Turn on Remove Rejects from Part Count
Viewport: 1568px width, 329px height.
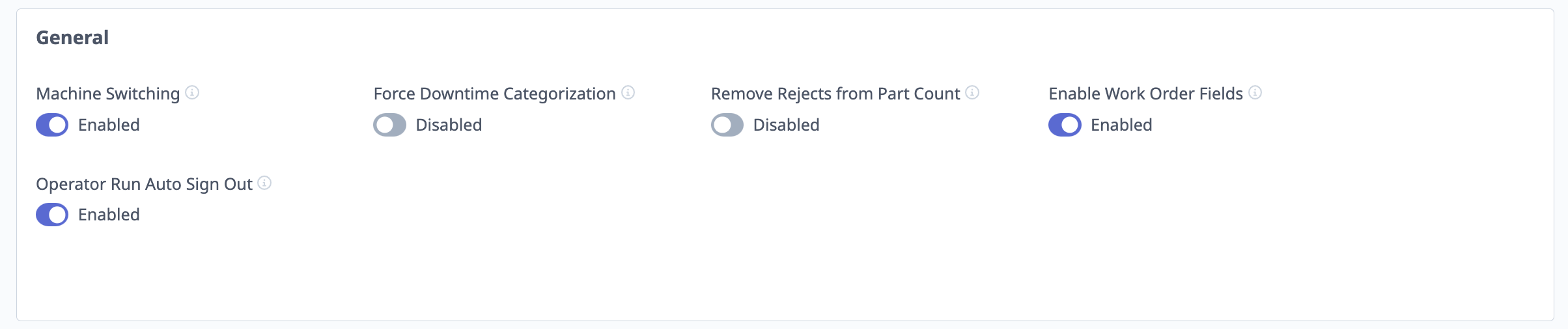727,125
